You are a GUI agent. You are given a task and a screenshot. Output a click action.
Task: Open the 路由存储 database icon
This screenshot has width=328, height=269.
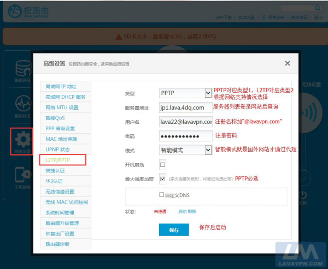24,68
